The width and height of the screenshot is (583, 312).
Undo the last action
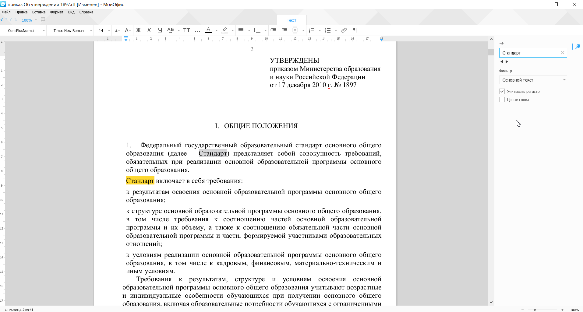click(4, 20)
